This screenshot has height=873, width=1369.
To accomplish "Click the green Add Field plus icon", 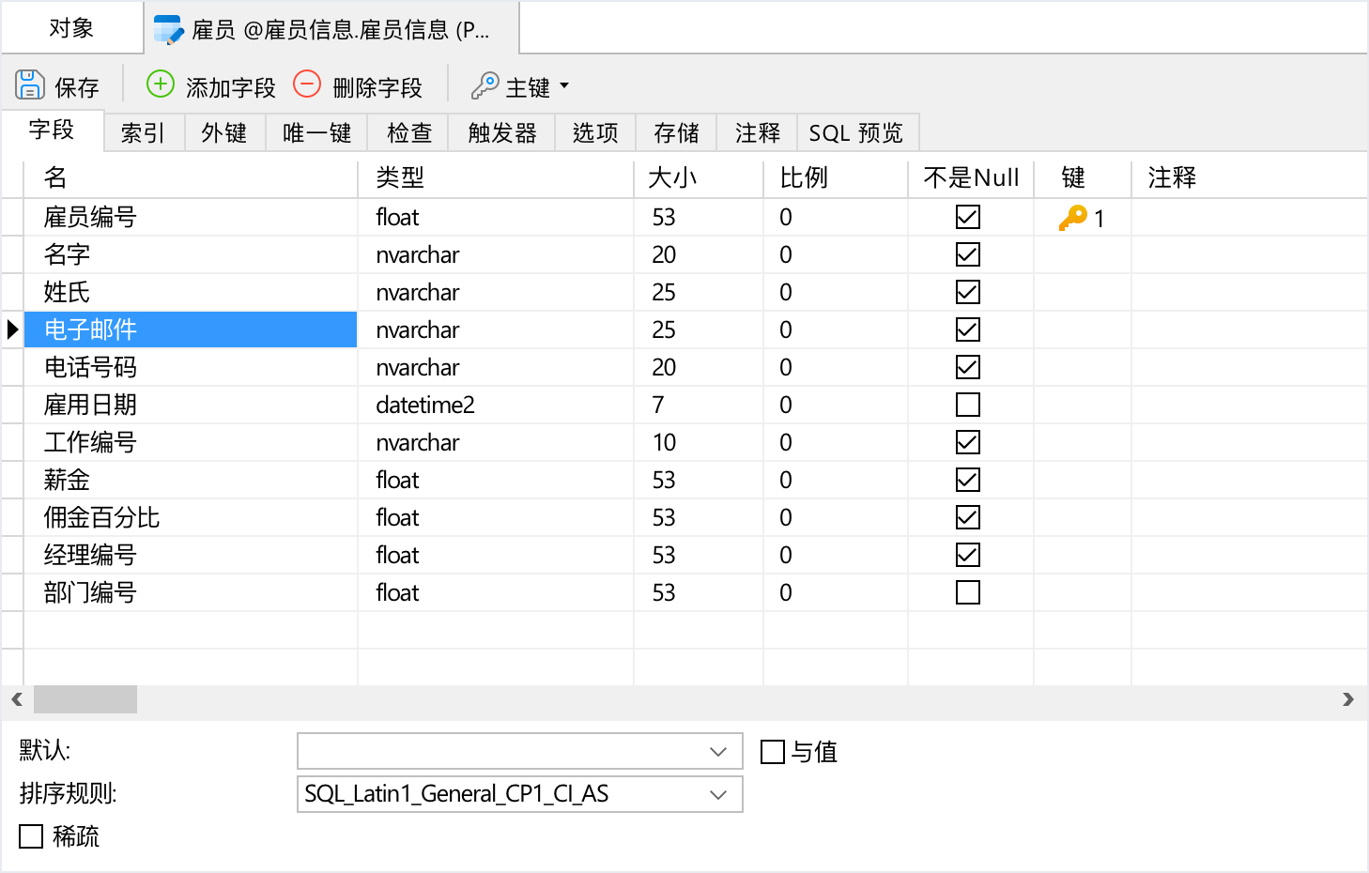I will click(161, 84).
